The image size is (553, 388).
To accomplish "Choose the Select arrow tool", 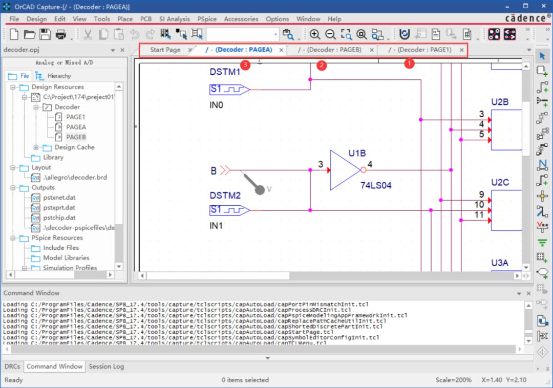I will pyautogui.click(x=542, y=56).
